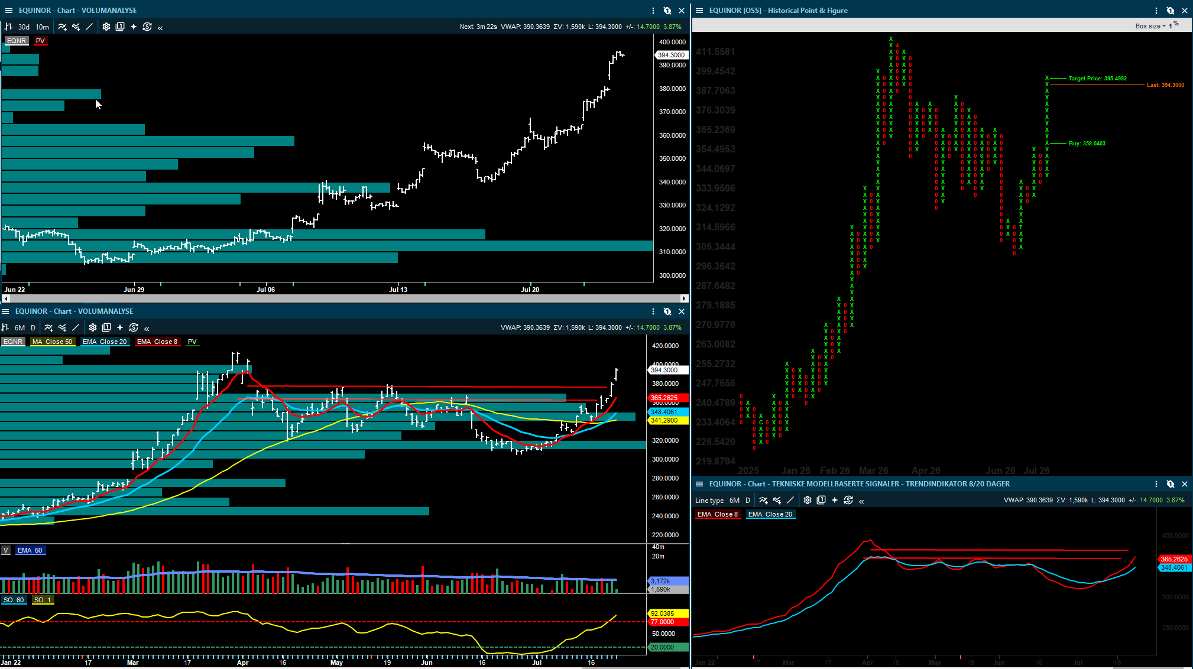Click chart type icon in lower chart toolbar

tap(5, 327)
